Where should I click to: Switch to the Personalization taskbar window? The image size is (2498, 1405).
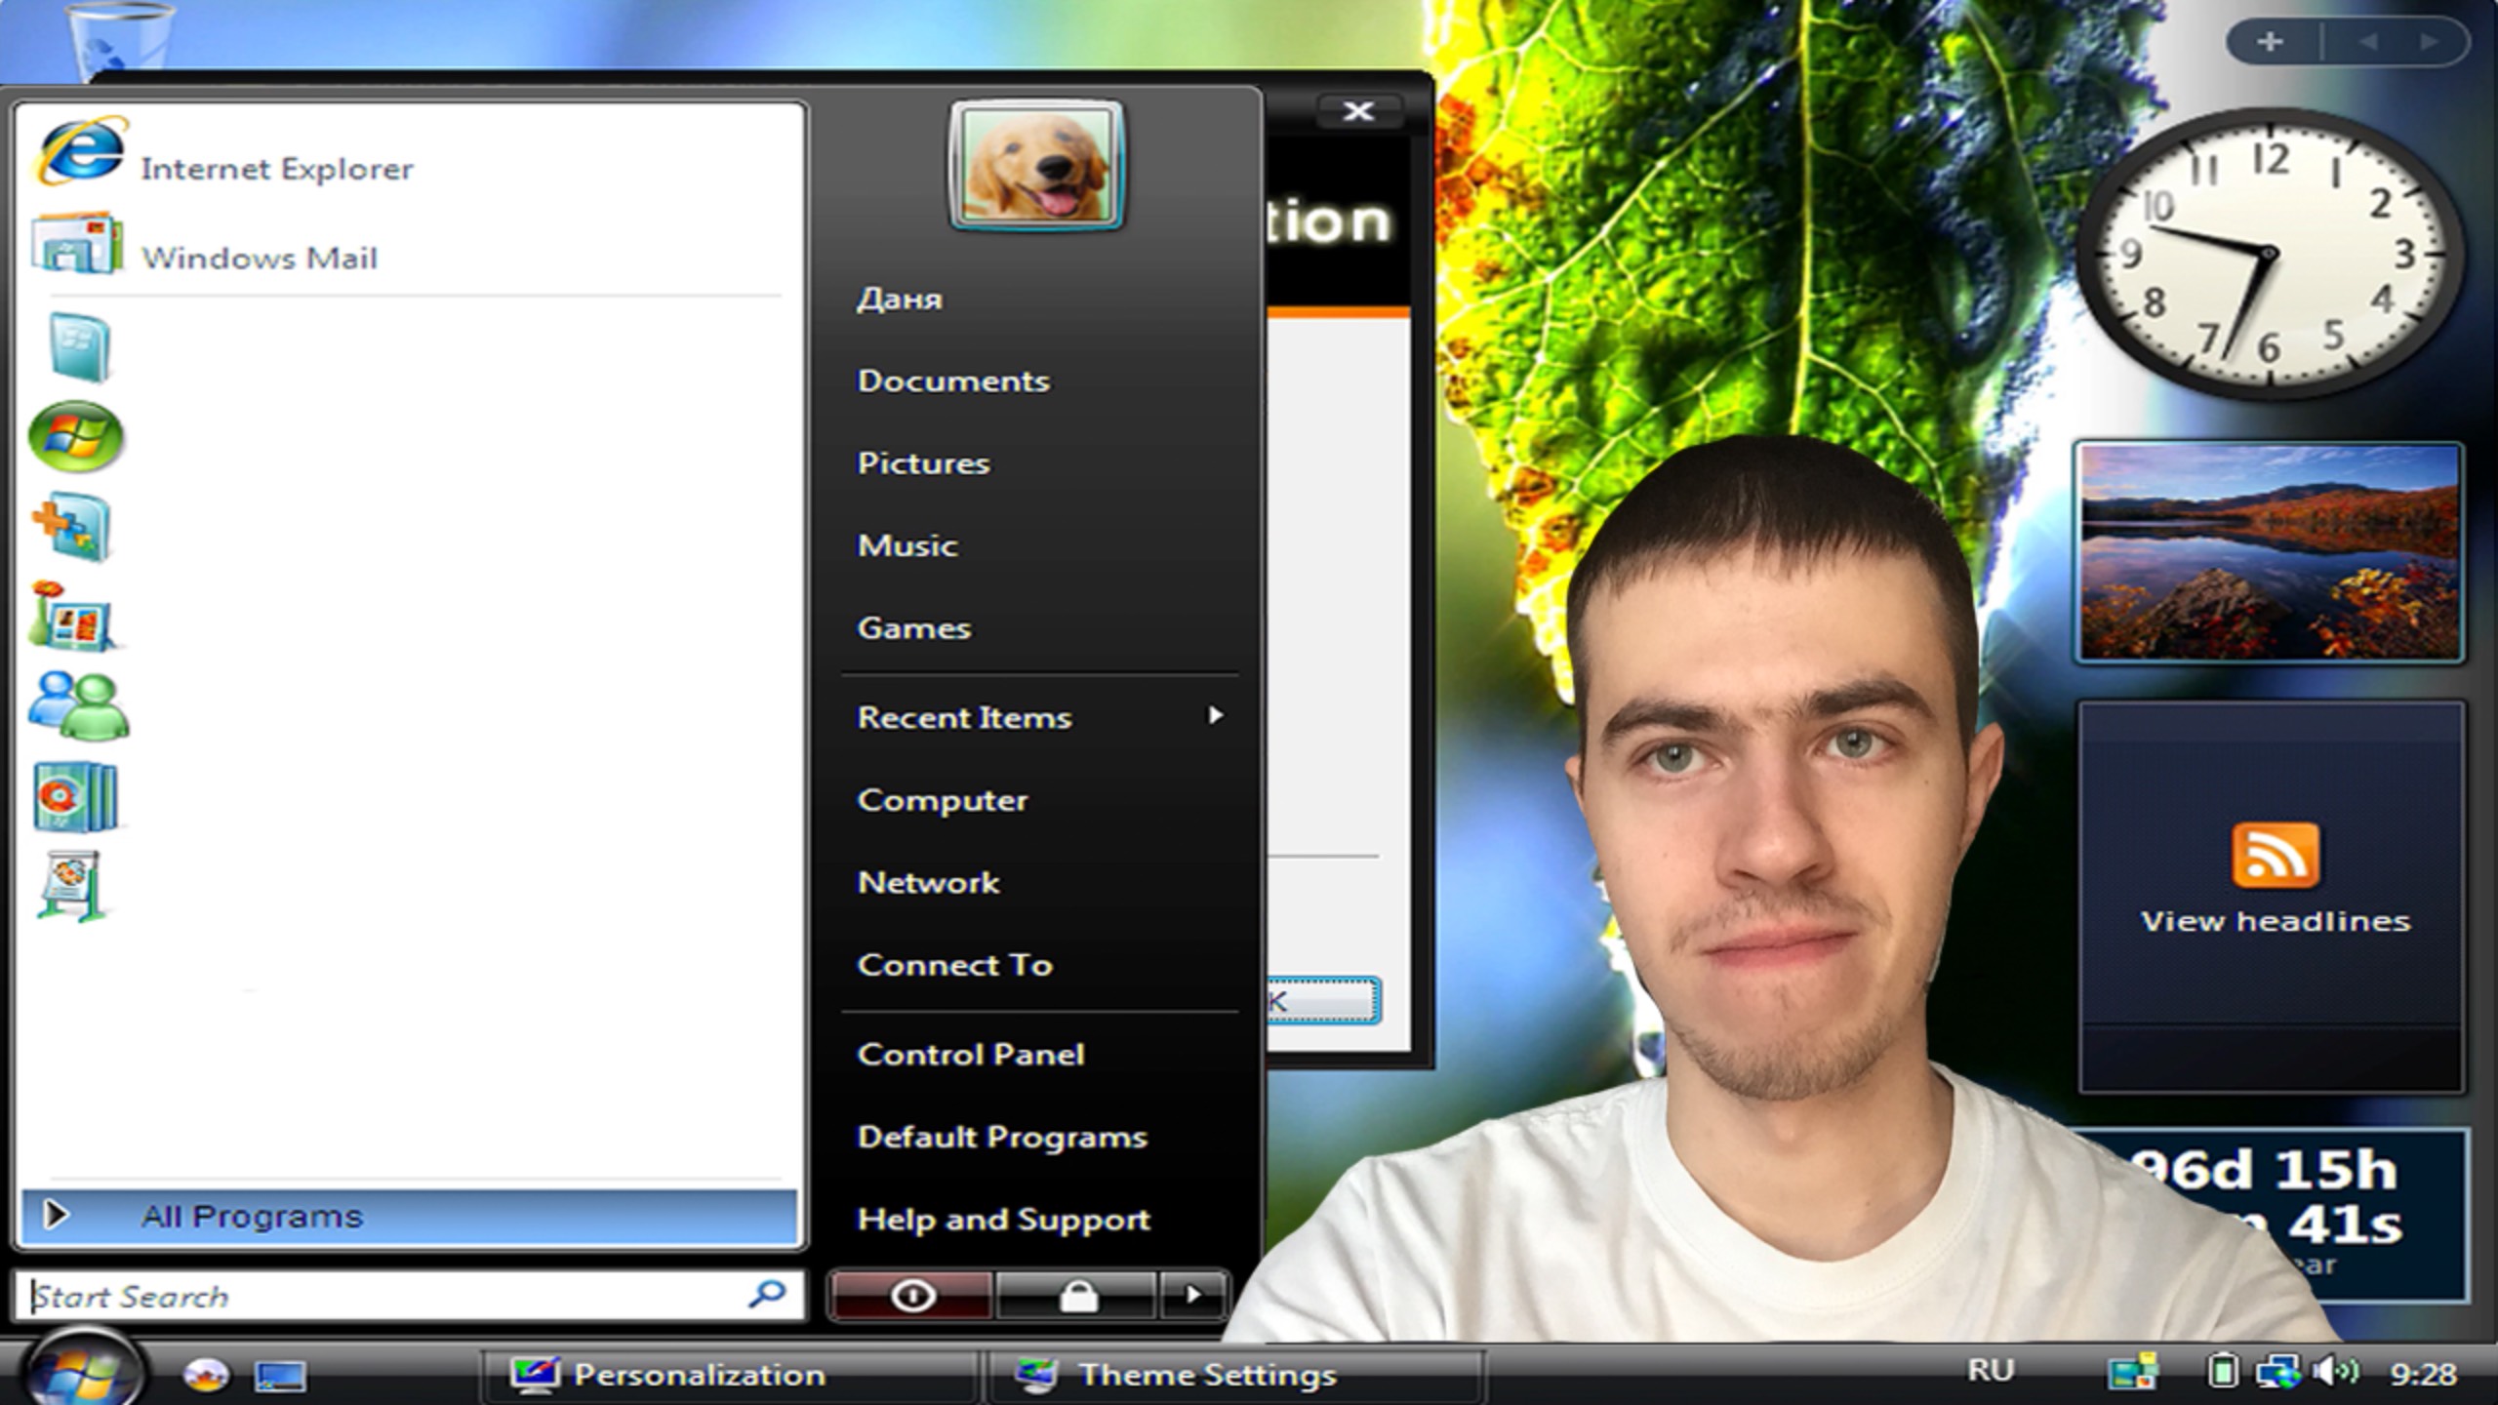point(729,1375)
